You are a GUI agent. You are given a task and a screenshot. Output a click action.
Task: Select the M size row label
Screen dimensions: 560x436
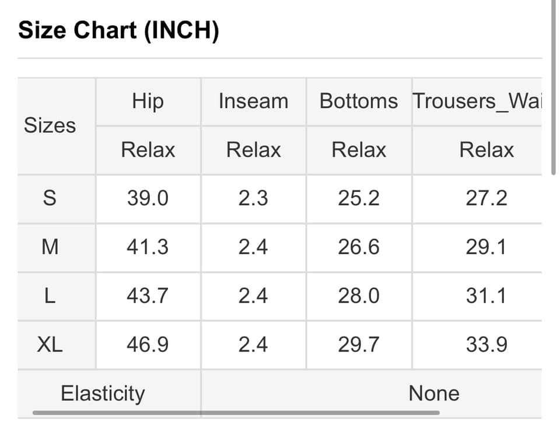50,247
